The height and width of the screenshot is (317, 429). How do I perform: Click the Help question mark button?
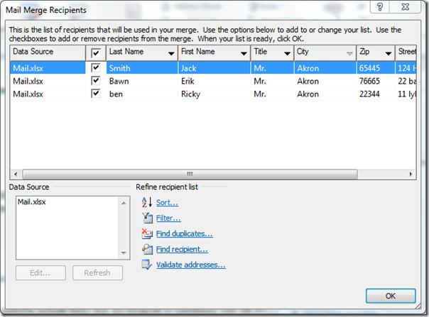(x=380, y=6)
